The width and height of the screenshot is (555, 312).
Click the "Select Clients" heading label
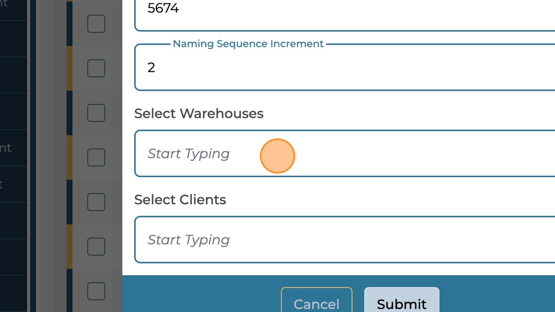tap(180, 200)
